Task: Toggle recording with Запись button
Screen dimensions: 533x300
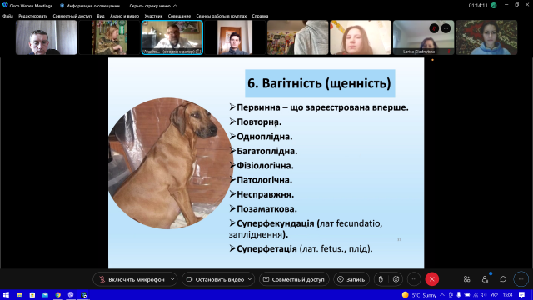Action: [351, 279]
